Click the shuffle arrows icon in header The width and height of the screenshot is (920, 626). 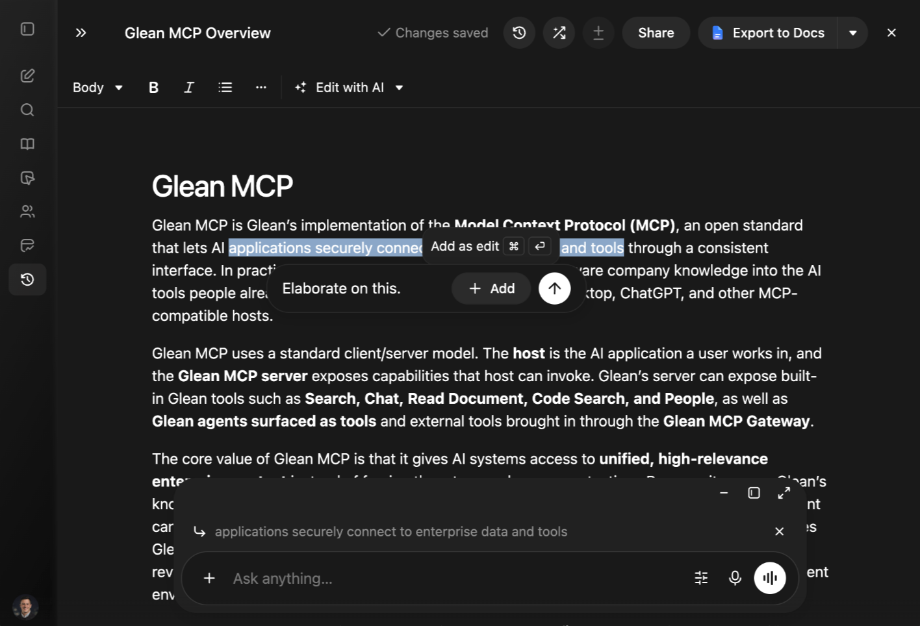click(559, 32)
